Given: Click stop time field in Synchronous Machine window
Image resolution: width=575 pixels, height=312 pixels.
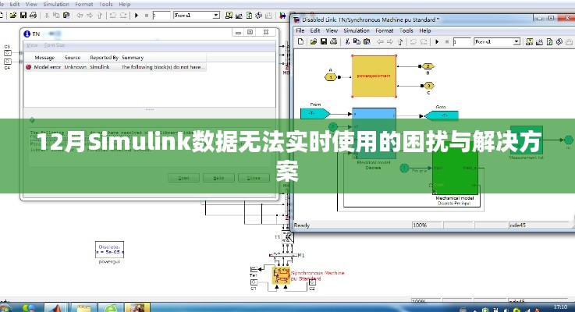Looking at the screenshot, I should tap(461, 42).
